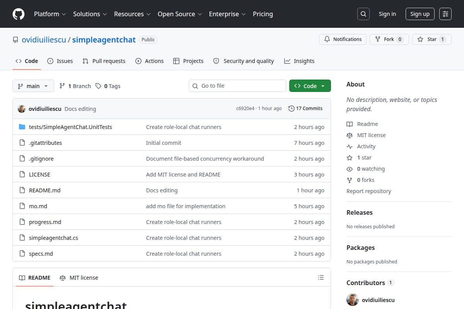
Task: Expand the Solutions menu
Action: click(x=90, y=14)
